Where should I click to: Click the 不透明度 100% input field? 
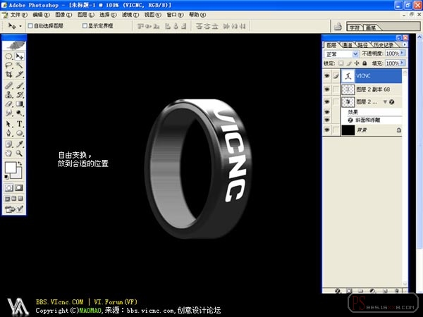(393, 54)
